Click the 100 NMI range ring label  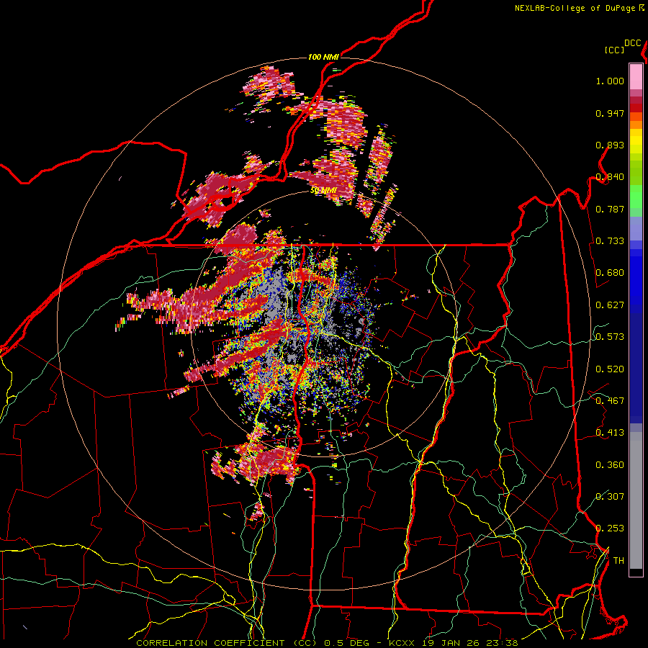(x=323, y=57)
